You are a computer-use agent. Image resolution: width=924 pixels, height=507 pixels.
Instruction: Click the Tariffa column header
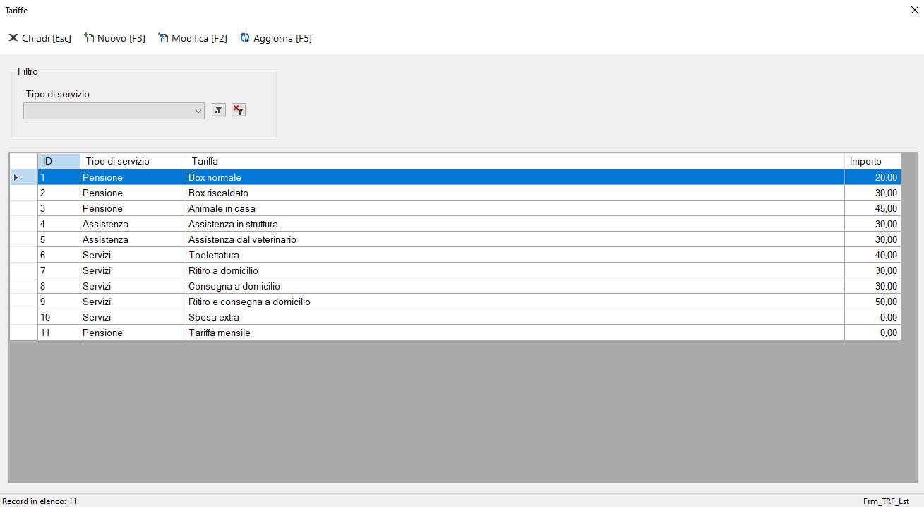tap(515, 161)
